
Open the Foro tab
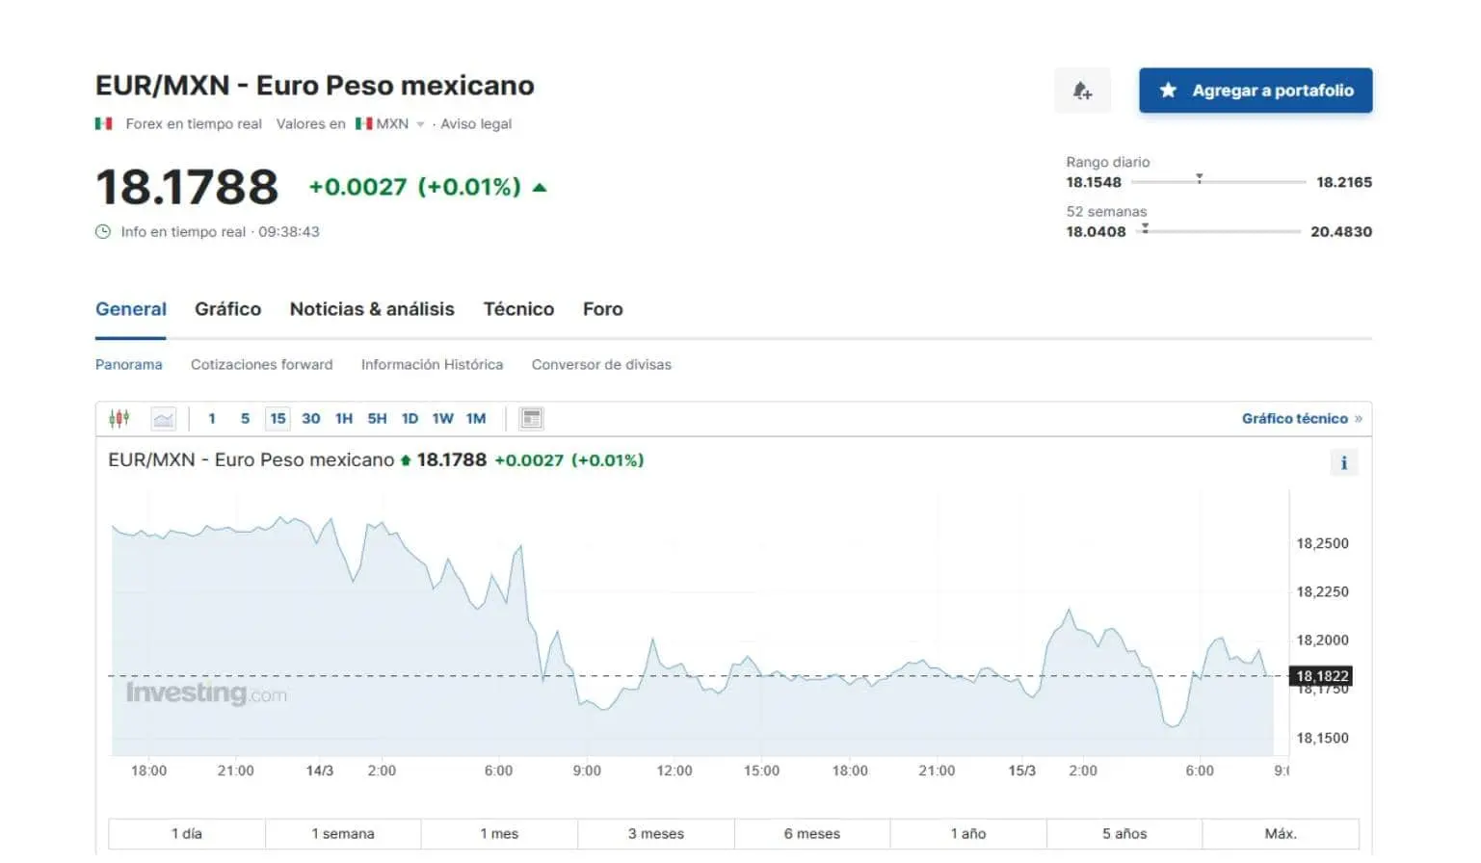click(603, 309)
